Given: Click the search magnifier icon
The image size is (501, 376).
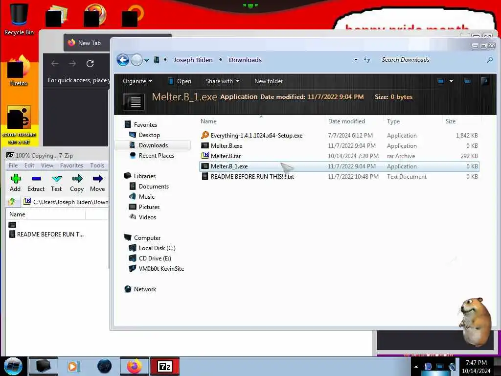Looking at the screenshot, I should click(489, 60).
